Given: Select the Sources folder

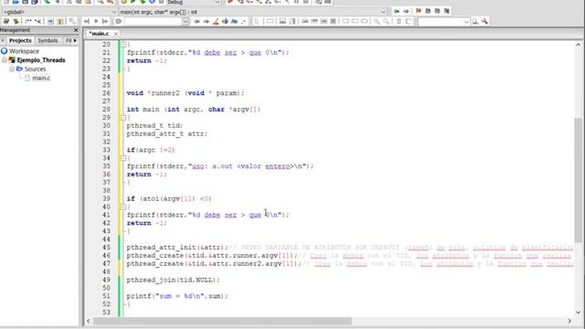Looking at the screenshot, I should [x=35, y=69].
